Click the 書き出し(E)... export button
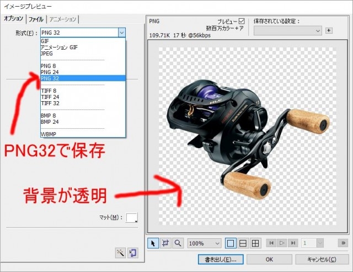353x272 pixels. (x=221, y=260)
